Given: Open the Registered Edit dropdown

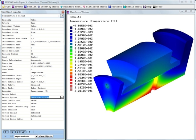Looking at the screenshot, I should tap(36, 136).
